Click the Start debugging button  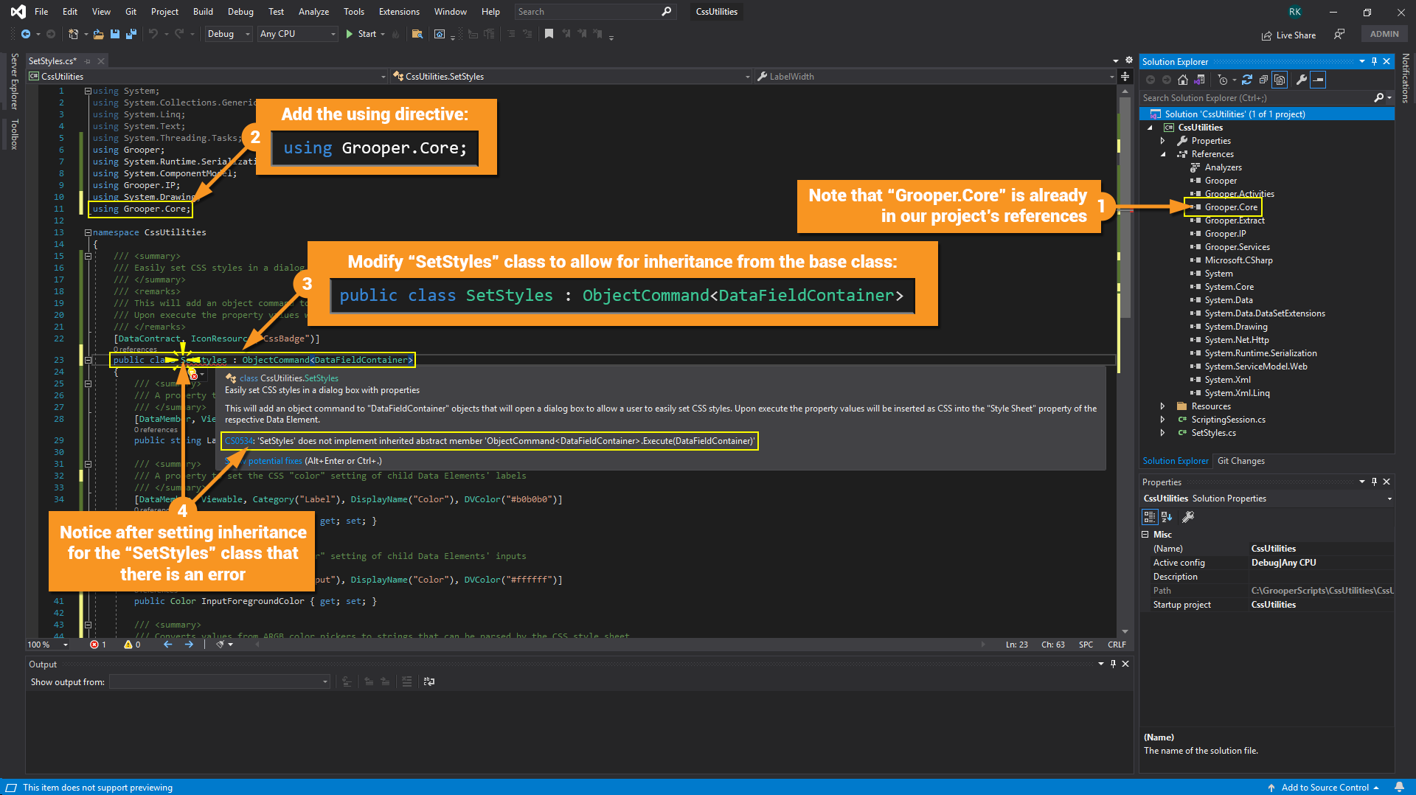(x=361, y=34)
